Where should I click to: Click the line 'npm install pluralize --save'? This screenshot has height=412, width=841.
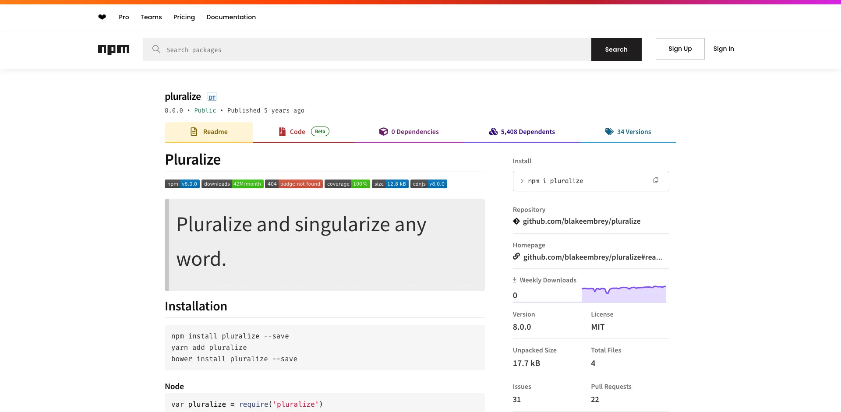[230, 336]
